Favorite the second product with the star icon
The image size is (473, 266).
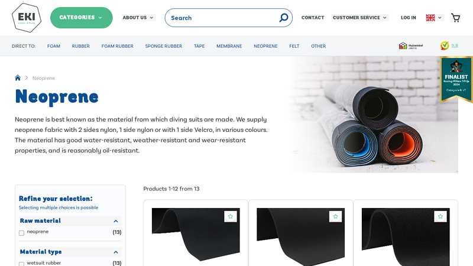[x=335, y=216]
